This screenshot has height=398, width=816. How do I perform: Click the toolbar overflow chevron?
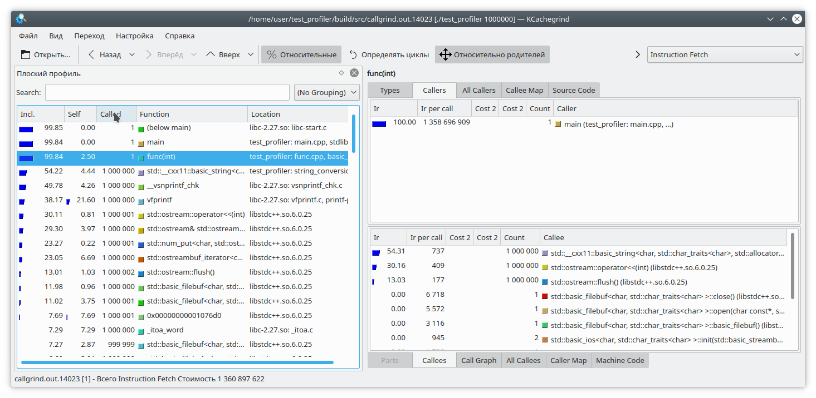click(638, 54)
